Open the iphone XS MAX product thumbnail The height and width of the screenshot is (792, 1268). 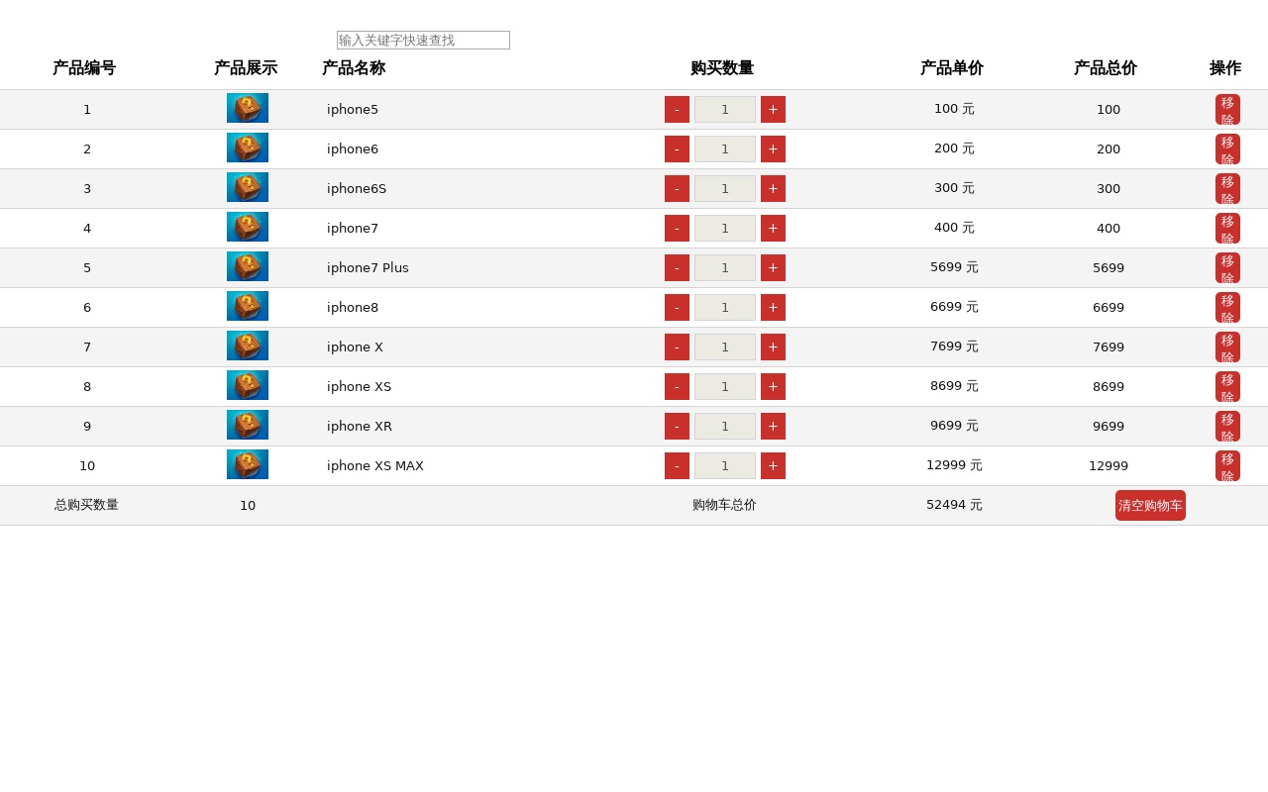point(248,464)
